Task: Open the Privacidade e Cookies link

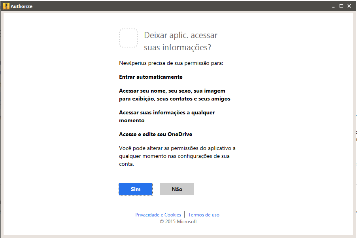Action: [158, 214]
